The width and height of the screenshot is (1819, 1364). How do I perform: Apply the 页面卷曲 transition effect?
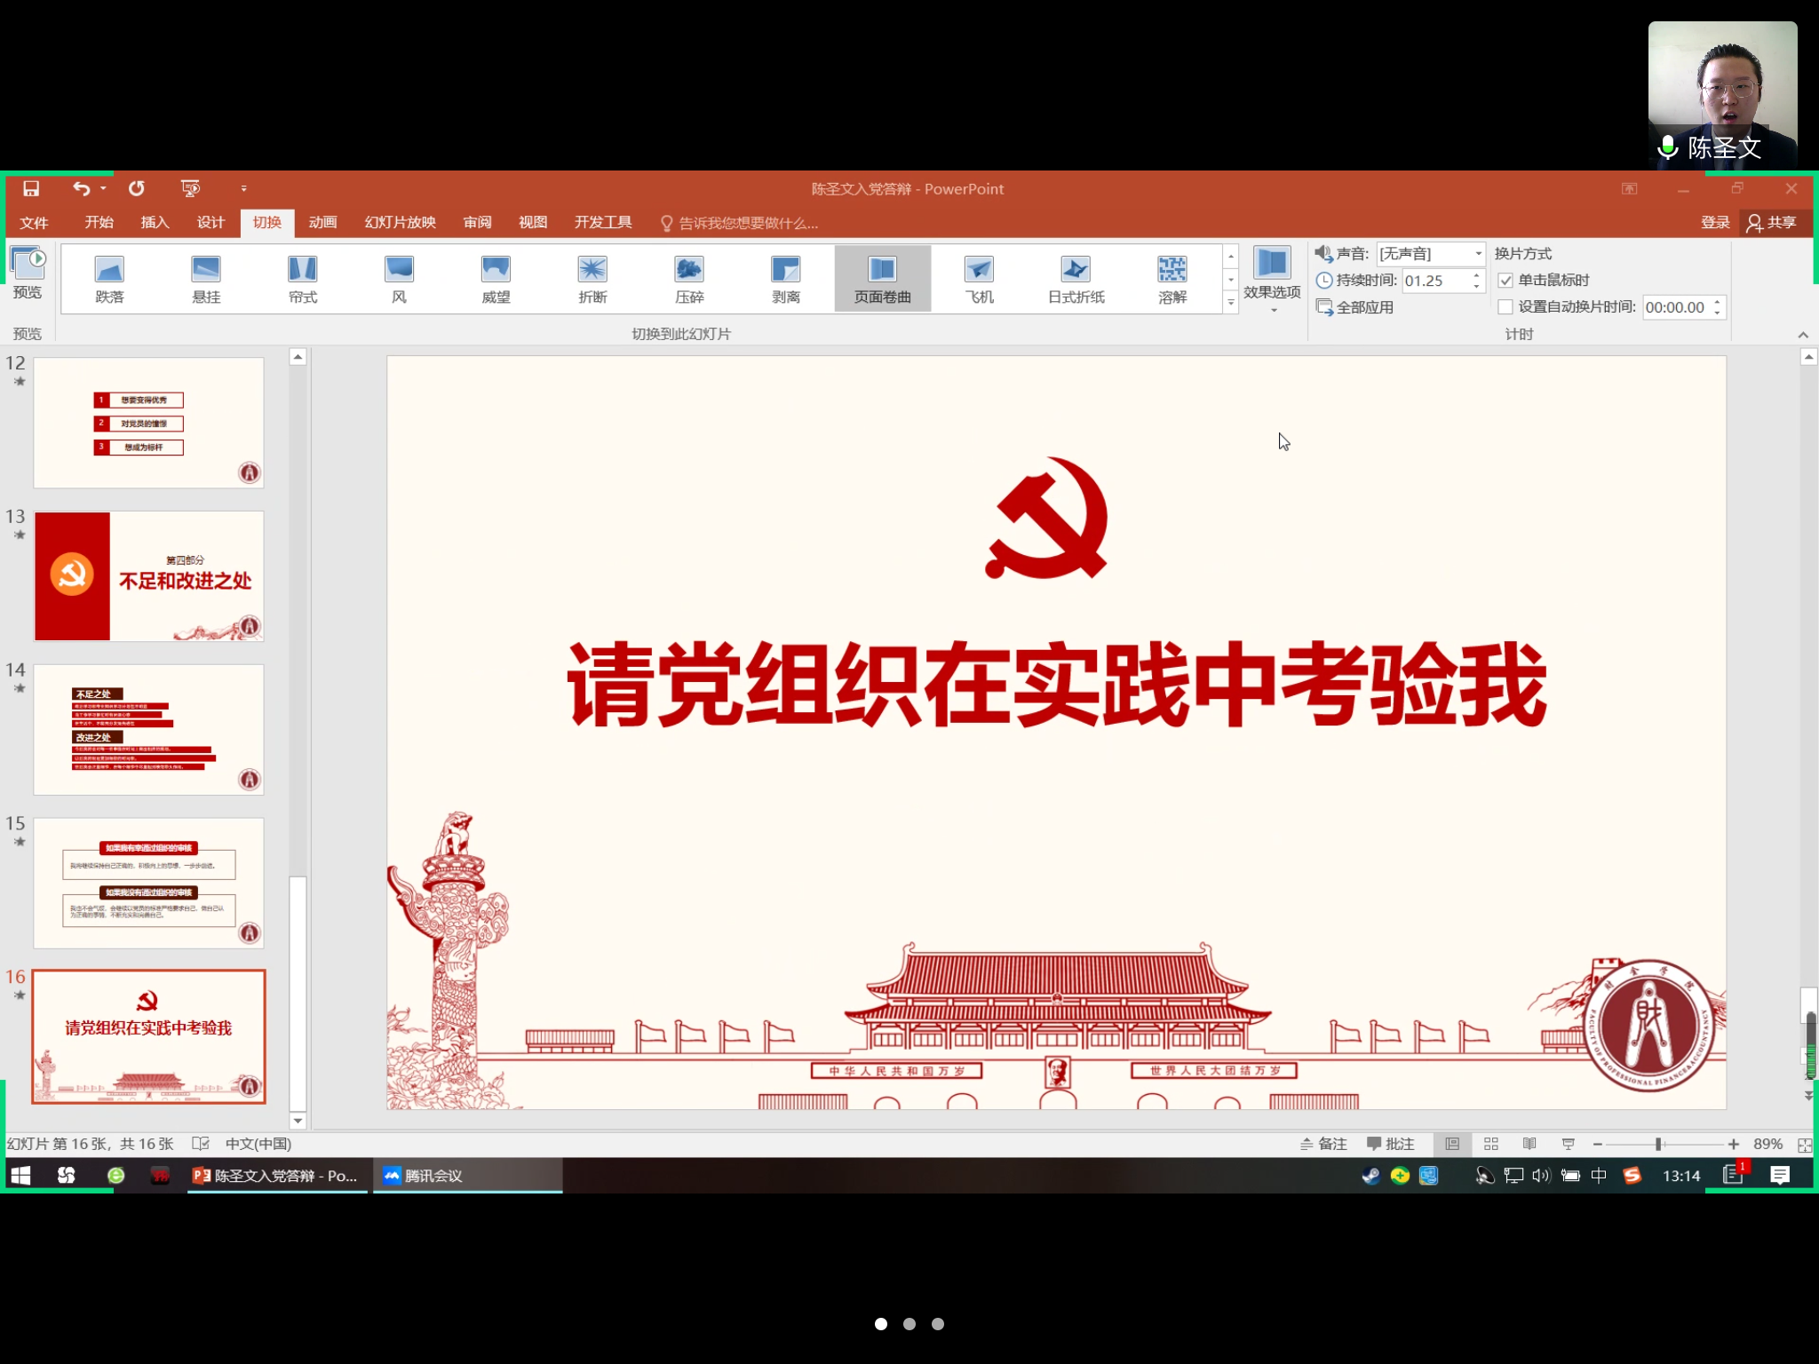click(x=882, y=278)
